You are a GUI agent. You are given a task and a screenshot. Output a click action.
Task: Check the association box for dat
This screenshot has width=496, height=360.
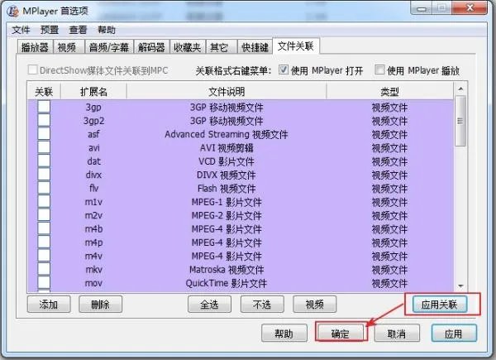pyautogui.click(x=44, y=161)
